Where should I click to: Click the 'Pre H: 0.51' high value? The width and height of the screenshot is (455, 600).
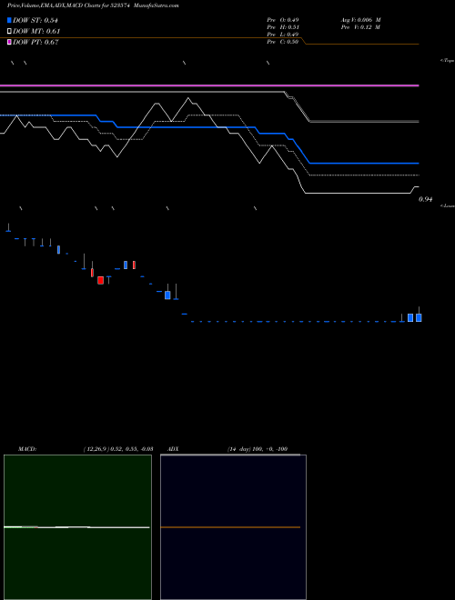point(283,27)
